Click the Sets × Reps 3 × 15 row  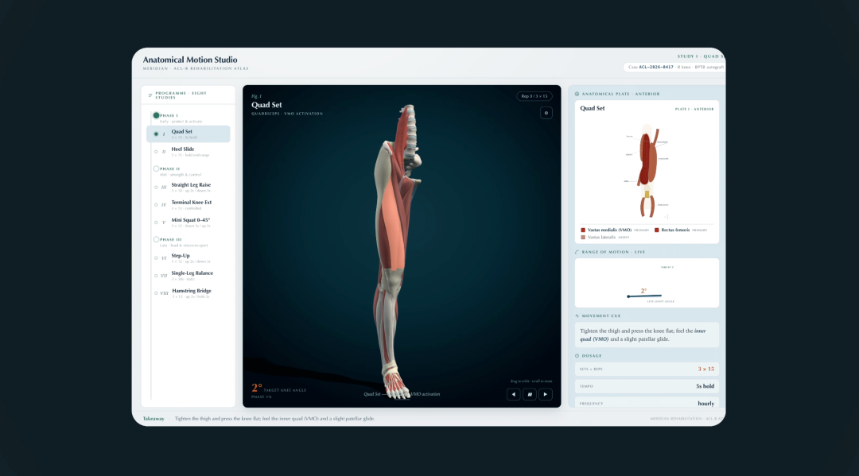point(647,370)
